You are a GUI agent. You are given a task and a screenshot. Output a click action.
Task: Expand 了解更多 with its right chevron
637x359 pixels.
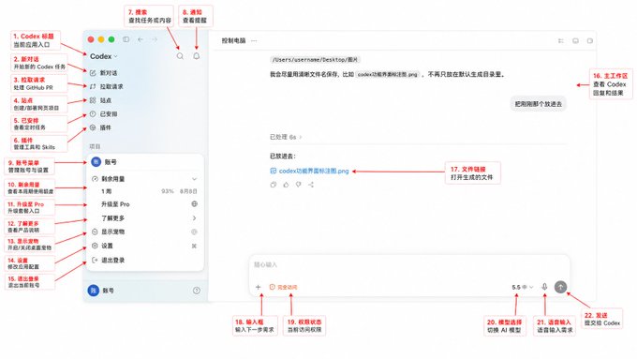194,218
